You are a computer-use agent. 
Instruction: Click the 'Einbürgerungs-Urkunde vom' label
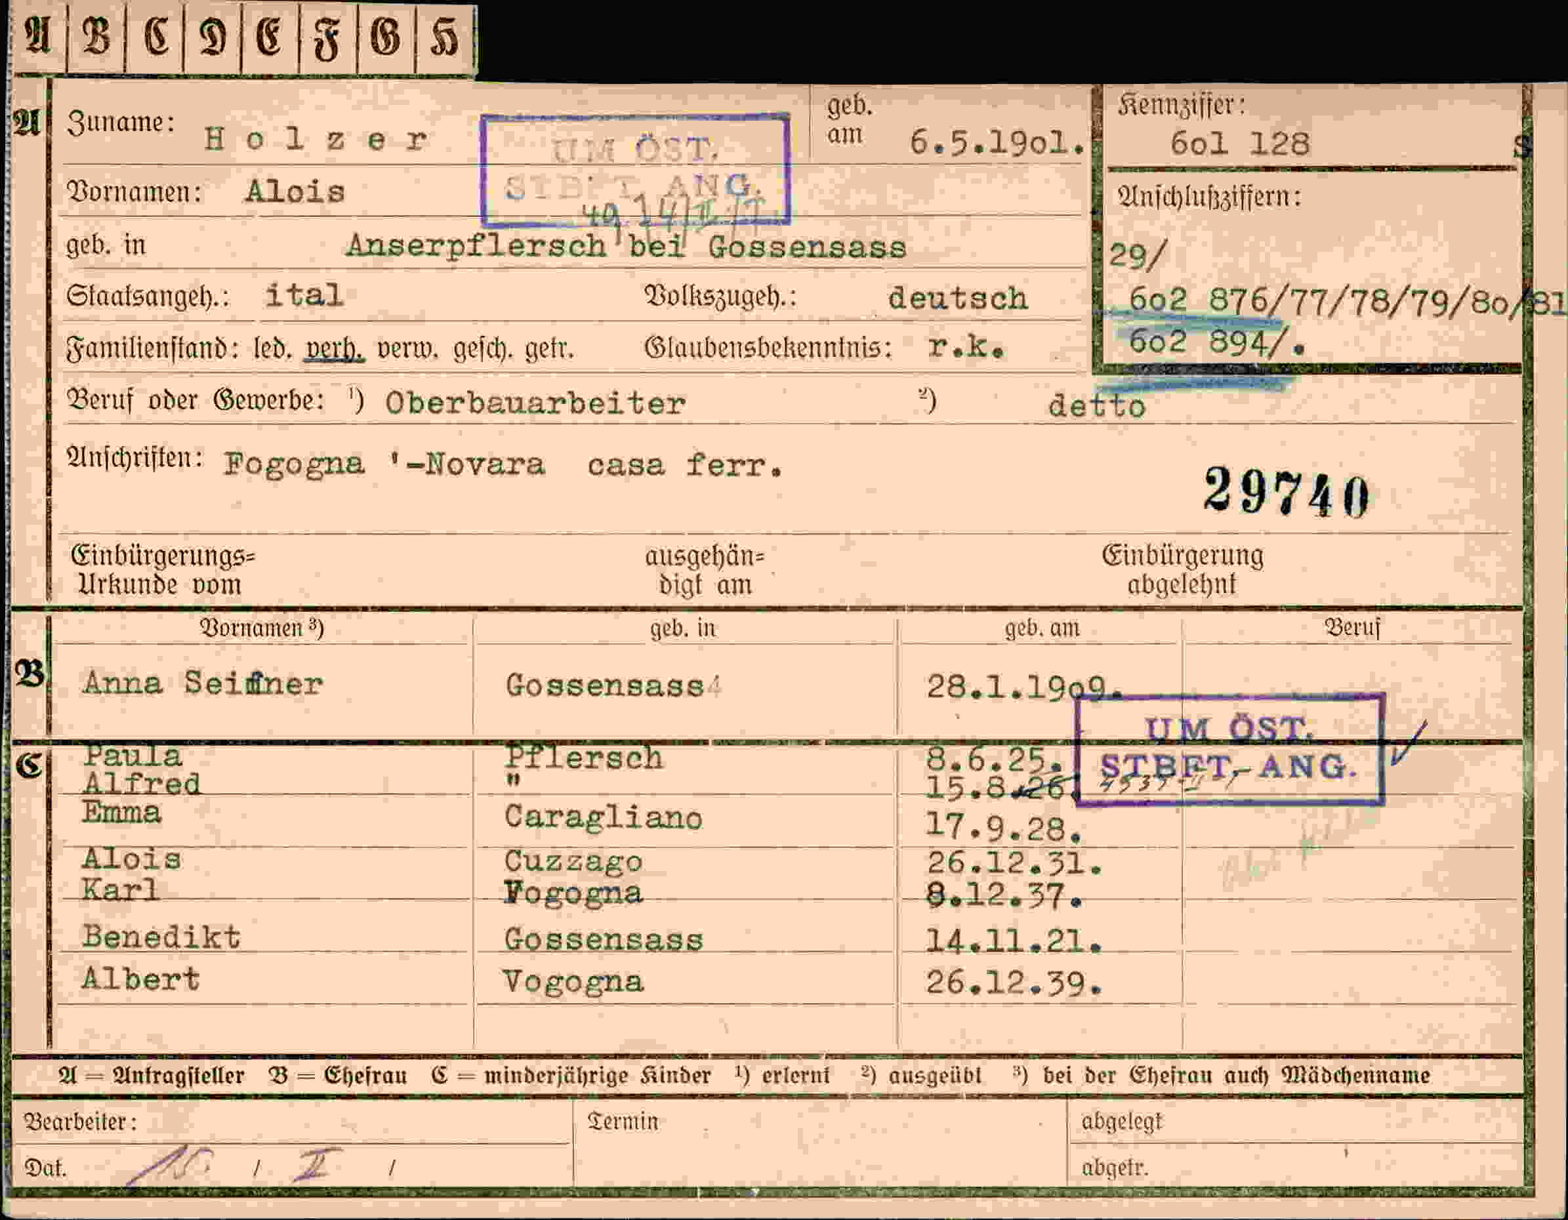[162, 570]
